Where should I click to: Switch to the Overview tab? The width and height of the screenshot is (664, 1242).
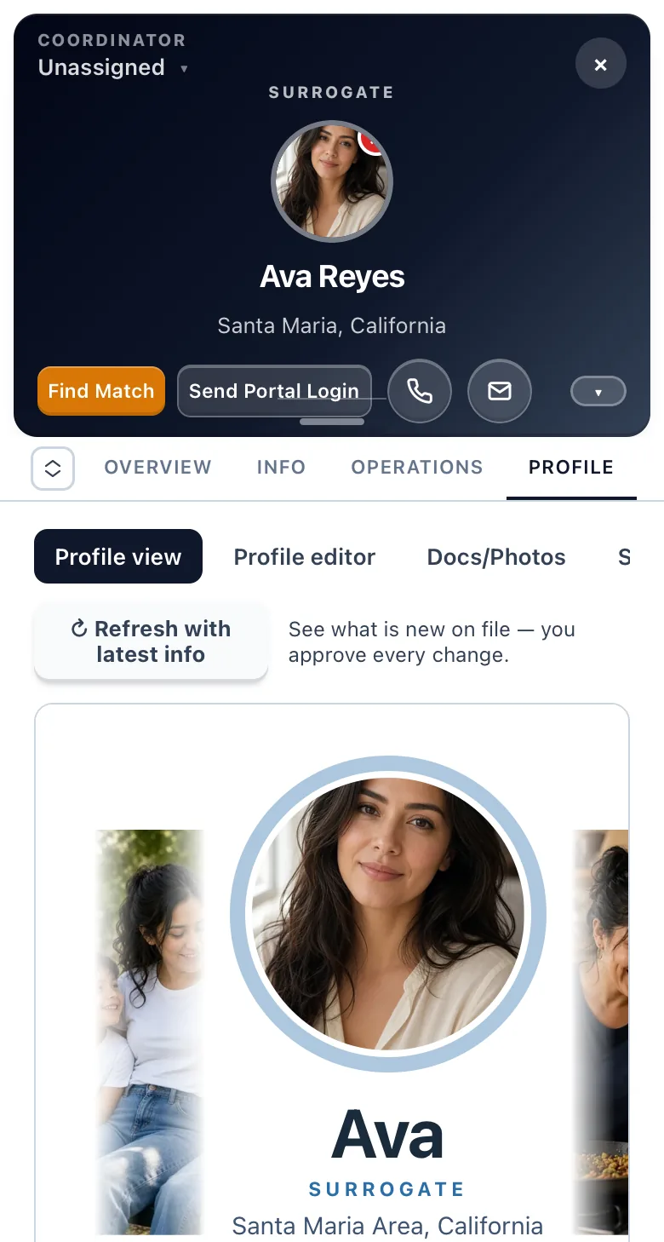click(x=157, y=467)
